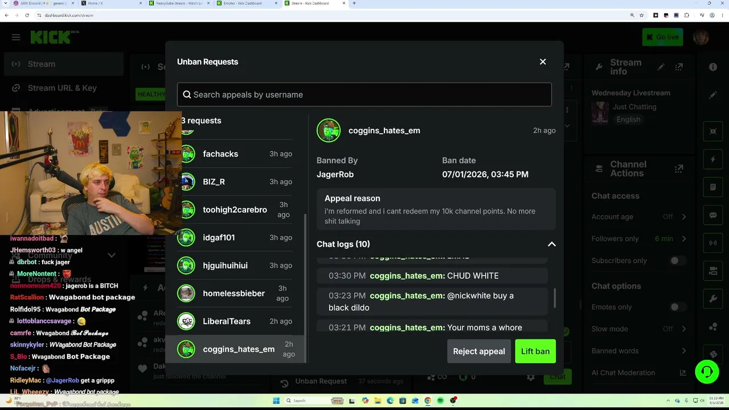This screenshot has height=410, width=729.
Task: Click the broadcast signal icon in right rail
Action: [x=713, y=243]
